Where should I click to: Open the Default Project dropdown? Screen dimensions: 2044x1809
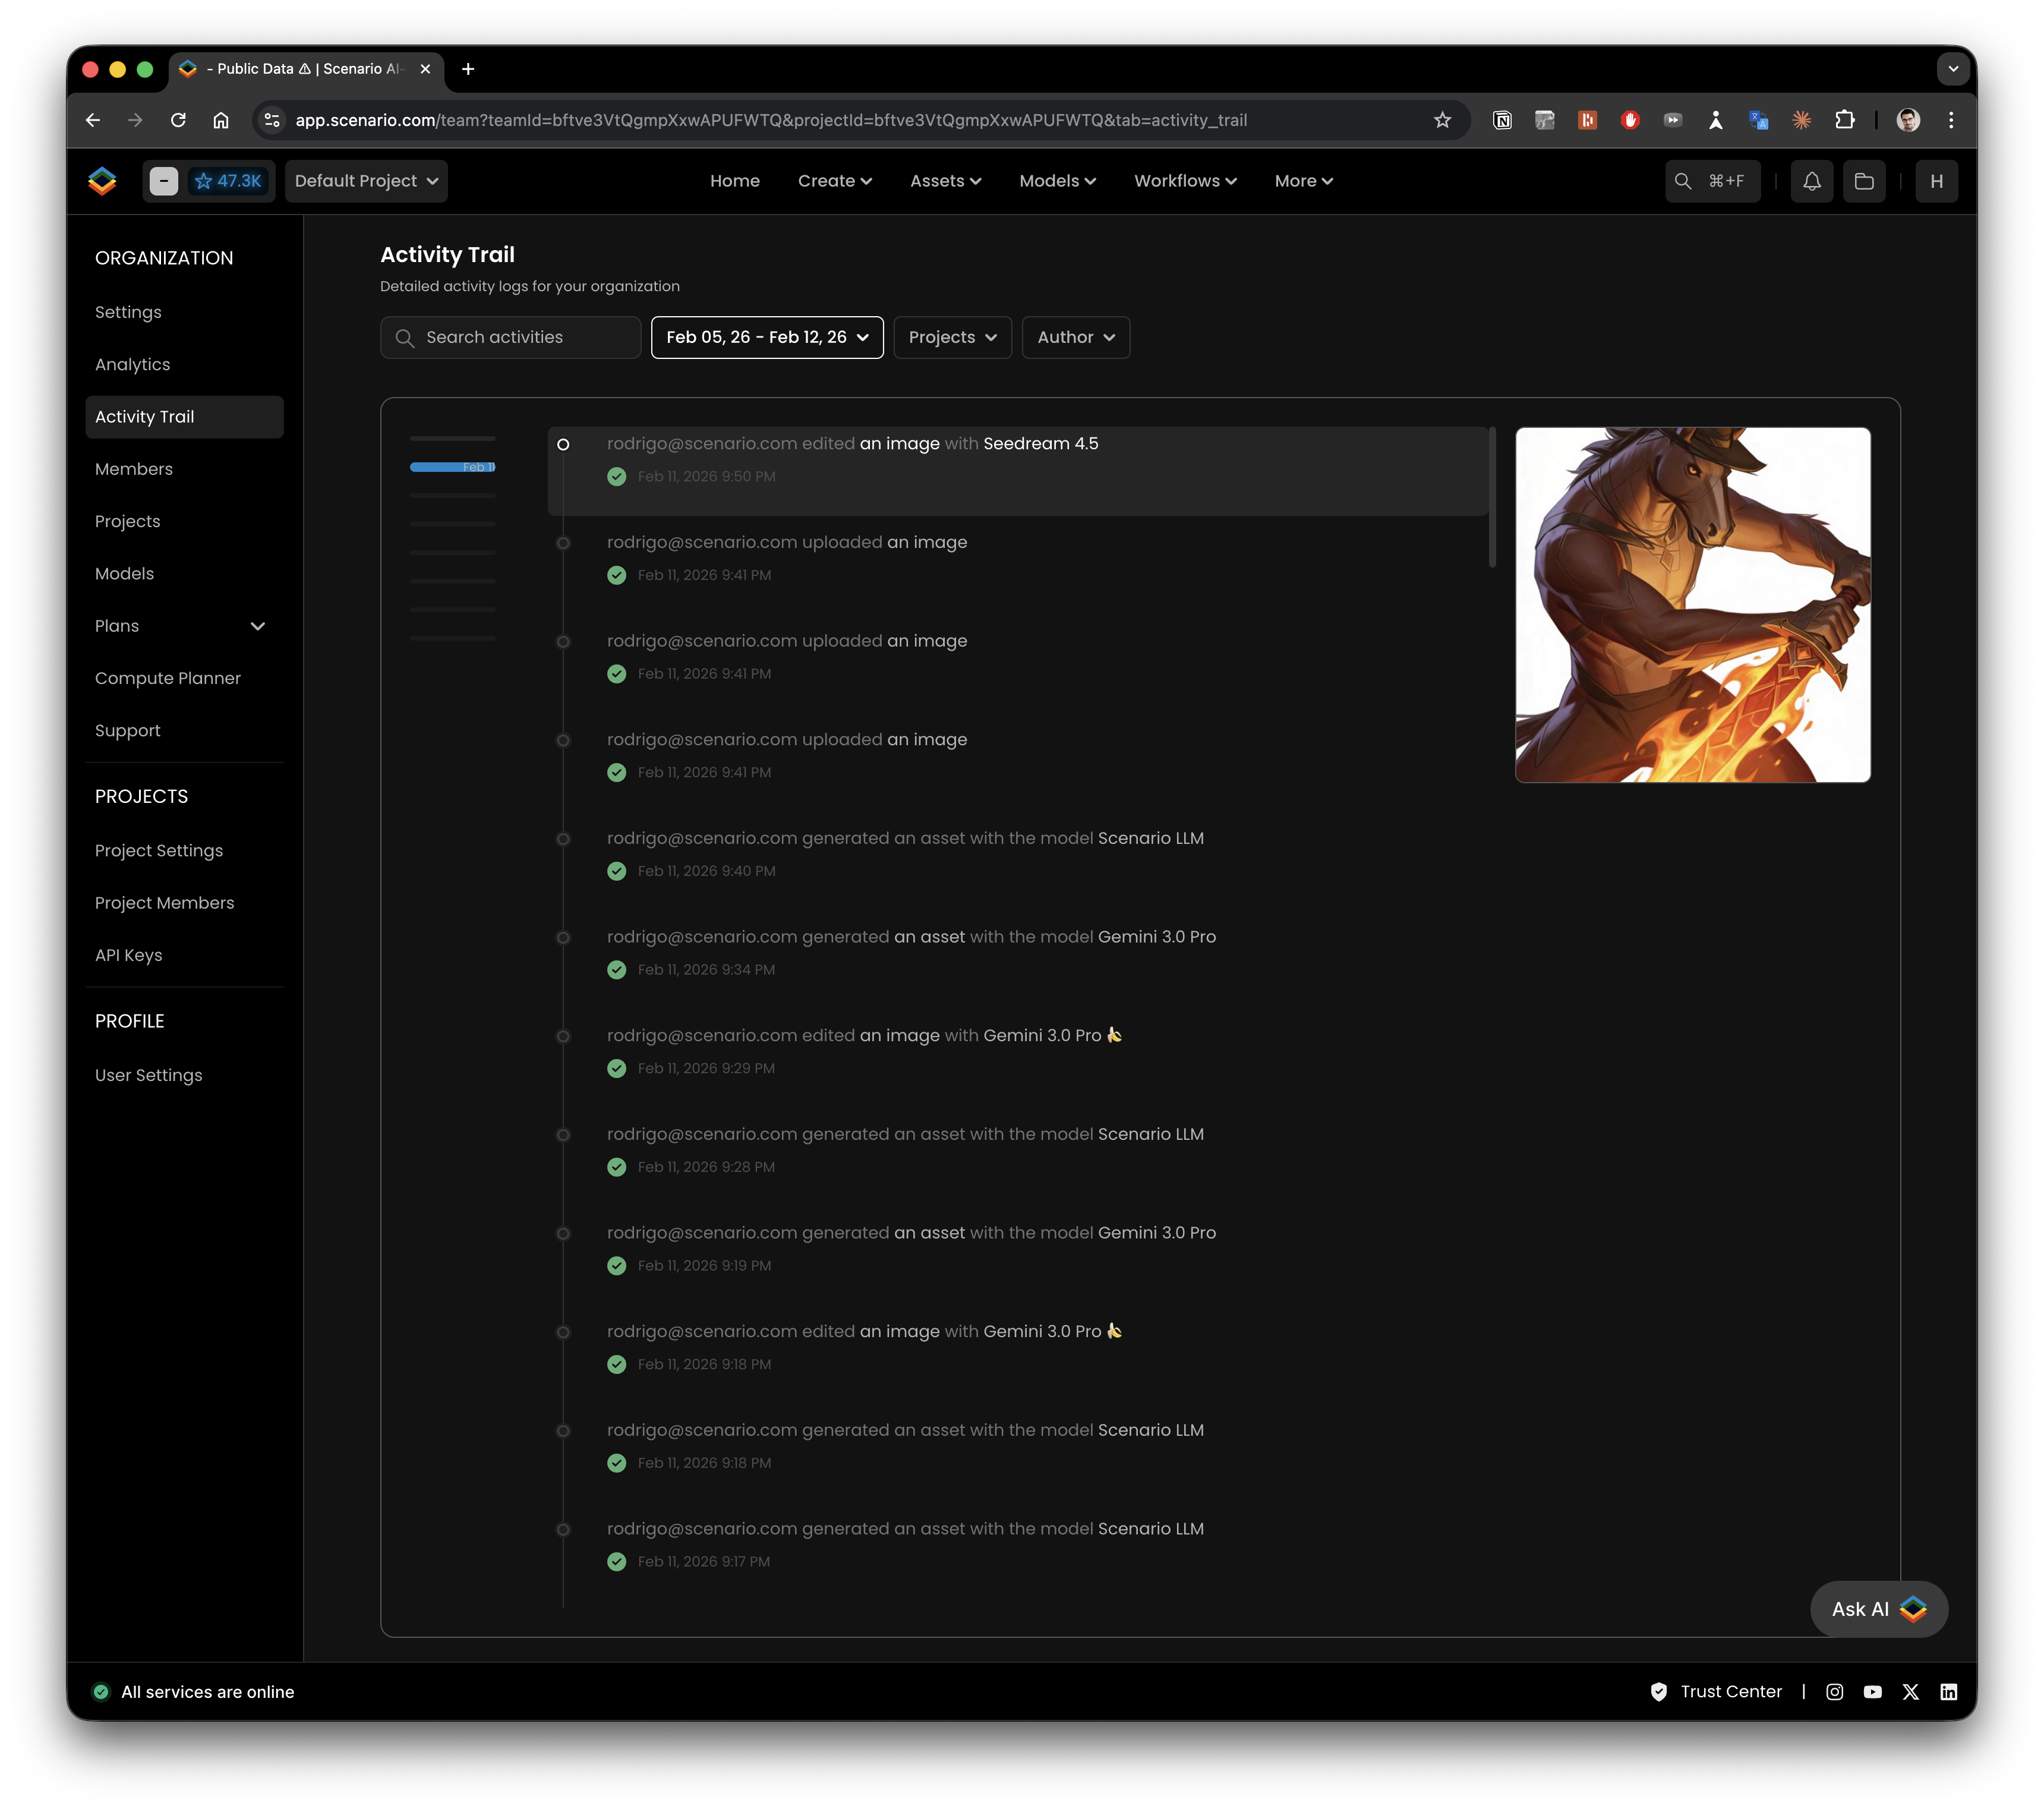366,181
